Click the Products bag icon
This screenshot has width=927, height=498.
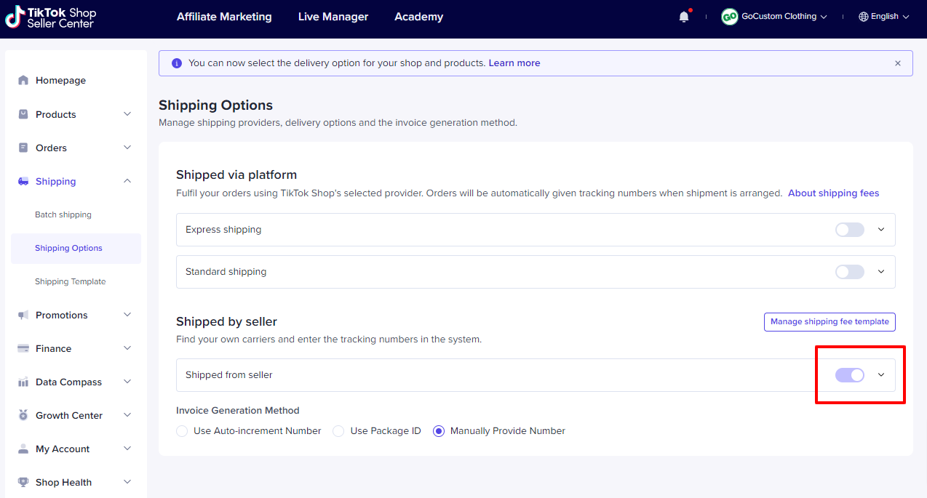point(23,114)
